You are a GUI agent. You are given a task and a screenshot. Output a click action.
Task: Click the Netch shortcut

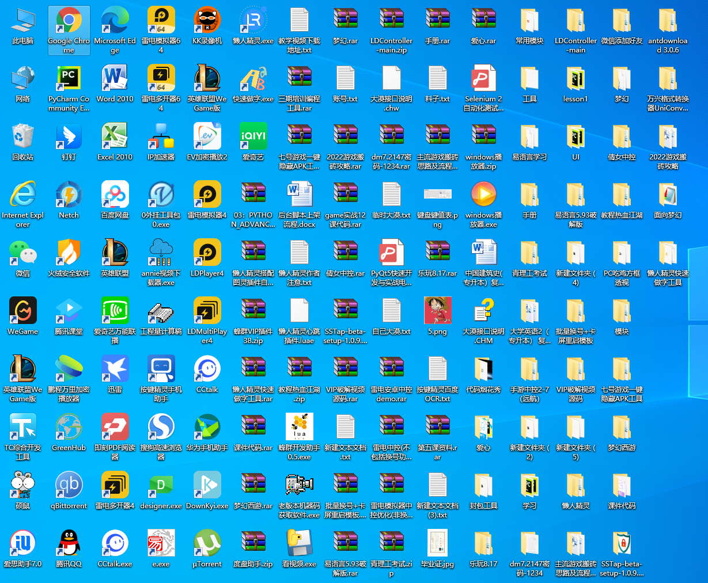[x=69, y=201]
